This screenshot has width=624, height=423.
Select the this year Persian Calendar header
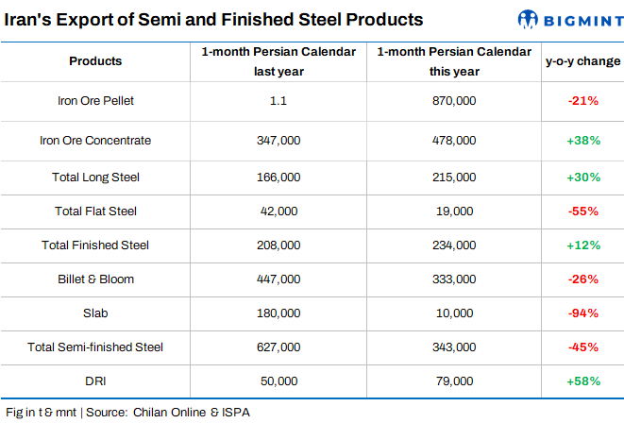(x=452, y=61)
